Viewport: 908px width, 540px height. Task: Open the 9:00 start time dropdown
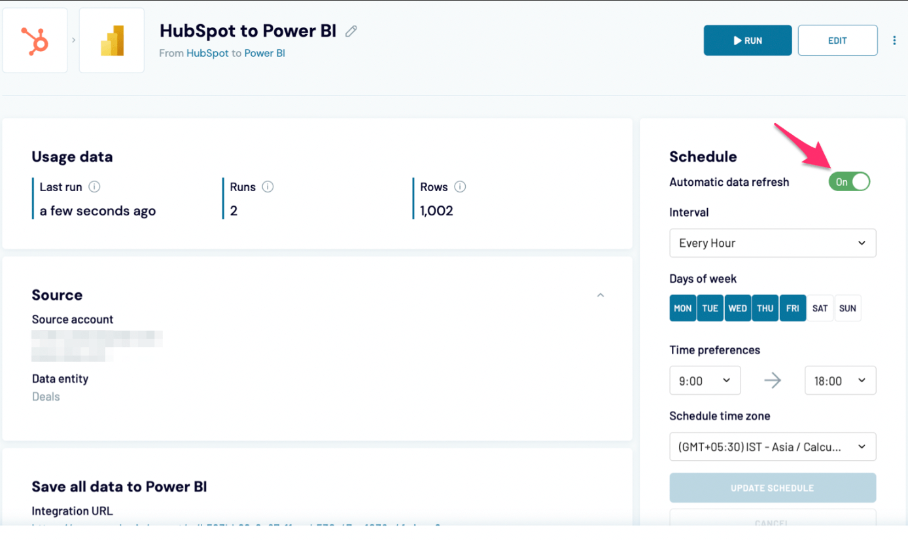coord(705,380)
